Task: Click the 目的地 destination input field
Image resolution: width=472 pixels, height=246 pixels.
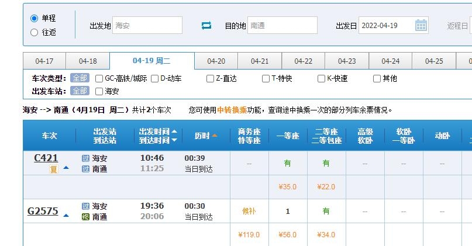Action: coord(282,25)
